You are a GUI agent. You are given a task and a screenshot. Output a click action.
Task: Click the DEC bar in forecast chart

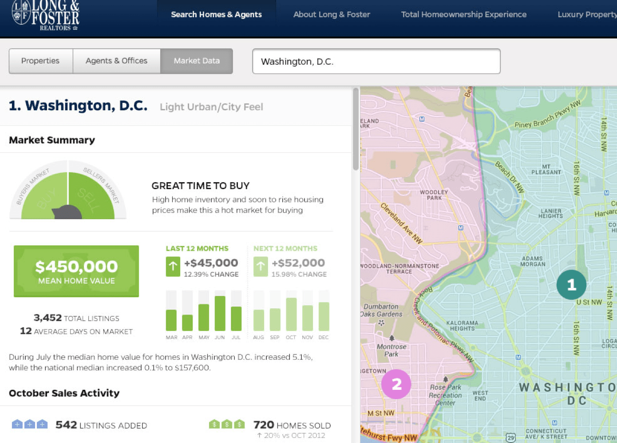(x=324, y=316)
